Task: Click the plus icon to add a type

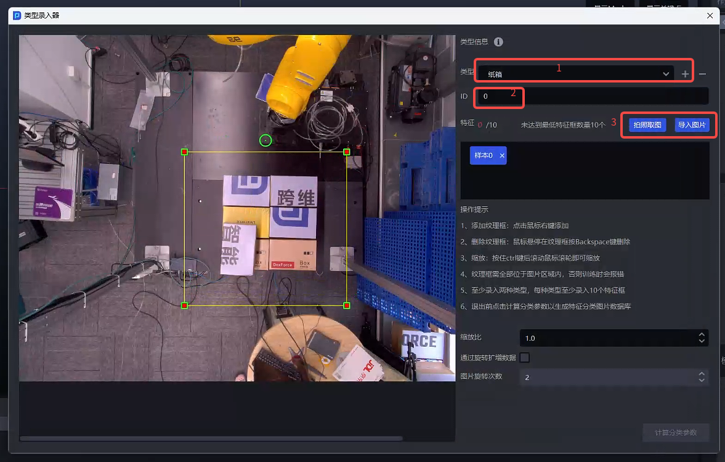Action: point(686,74)
